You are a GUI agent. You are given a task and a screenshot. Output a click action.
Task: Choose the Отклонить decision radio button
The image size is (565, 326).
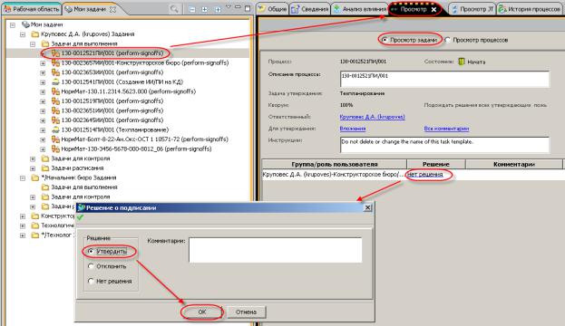click(91, 266)
